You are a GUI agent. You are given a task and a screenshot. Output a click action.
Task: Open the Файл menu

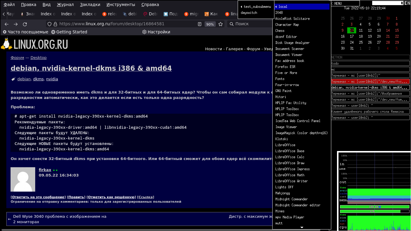(9, 5)
